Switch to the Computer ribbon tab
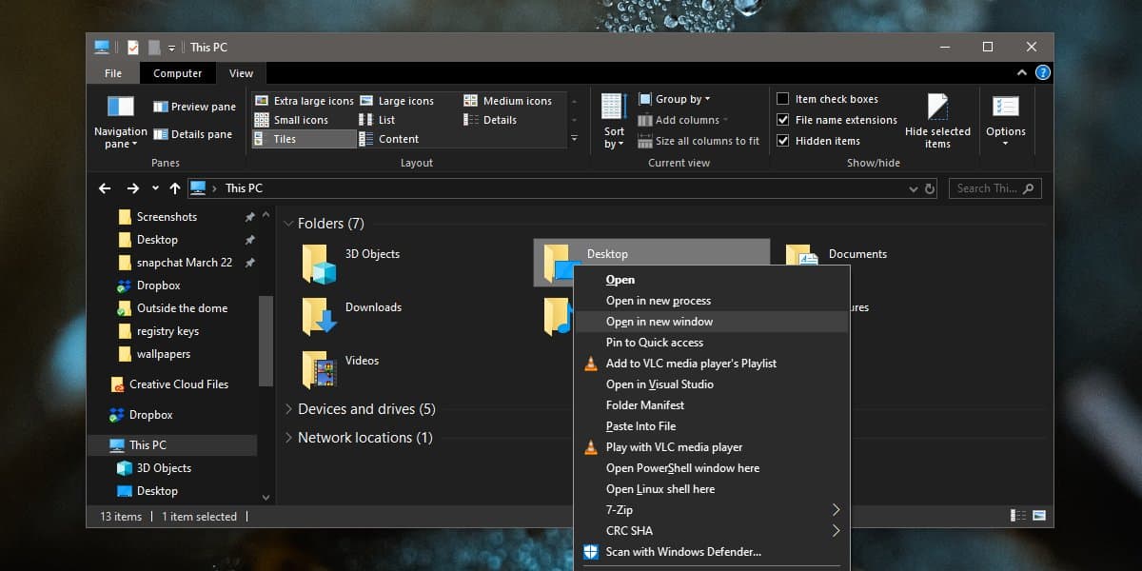 pyautogui.click(x=177, y=72)
